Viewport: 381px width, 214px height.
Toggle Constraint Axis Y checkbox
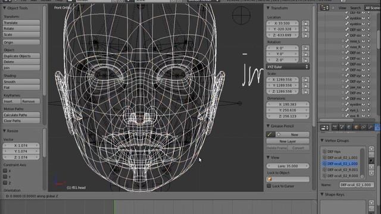(x=5, y=177)
